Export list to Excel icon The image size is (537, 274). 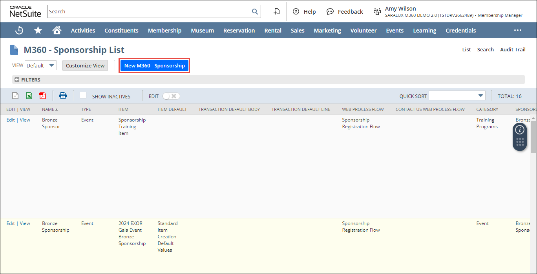pyautogui.click(x=29, y=96)
